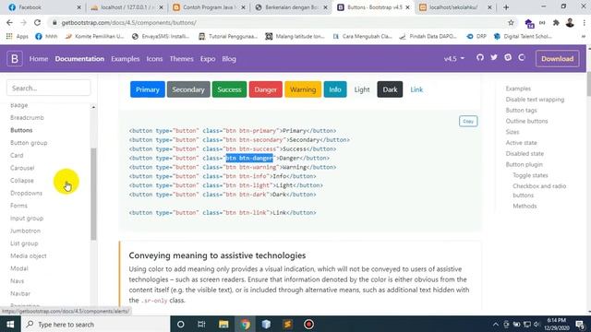Bookmark this page with the star icon
The height and width of the screenshot is (332, 591).
point(511,22)
